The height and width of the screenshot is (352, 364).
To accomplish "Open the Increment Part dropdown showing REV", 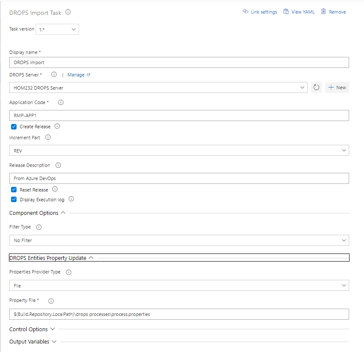I will pyautogui.click(x=179, y=150).
